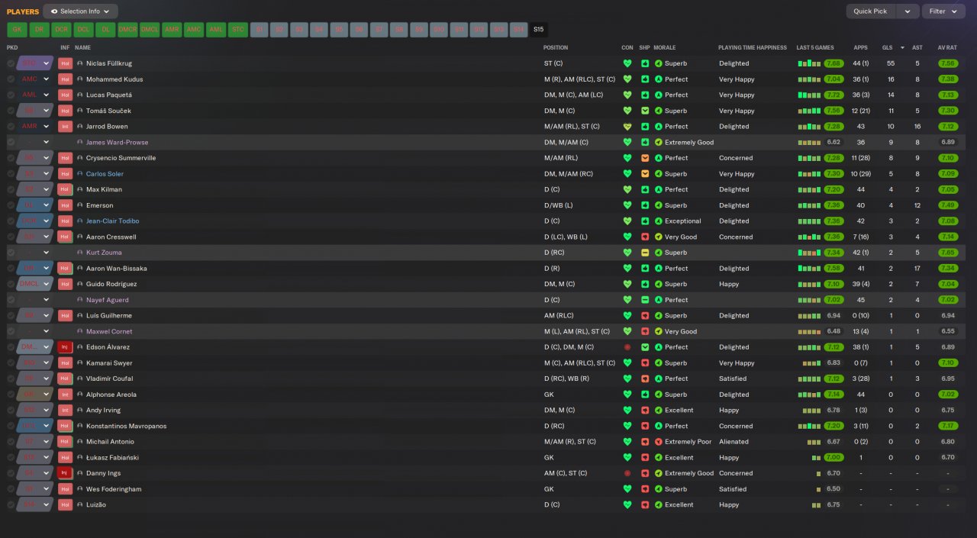Tick the pick checkbox for Maxwel Cornet

[11, 331]
